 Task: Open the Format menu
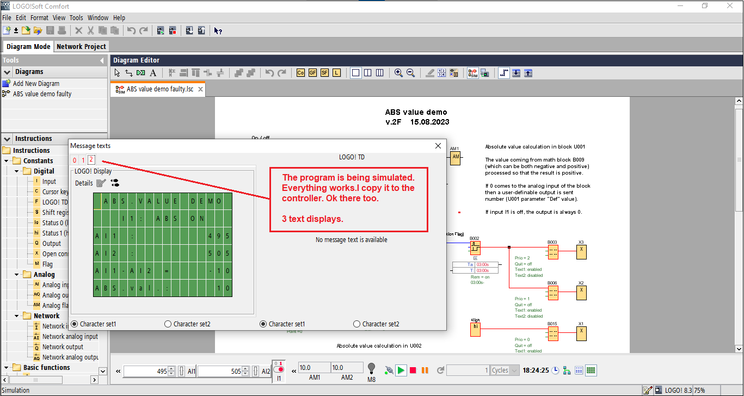(x=39, y=18)
